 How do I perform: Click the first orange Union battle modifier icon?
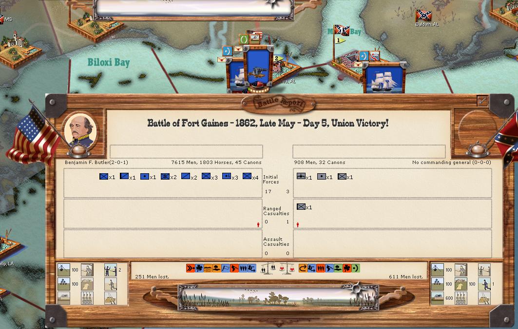(191, 268)
